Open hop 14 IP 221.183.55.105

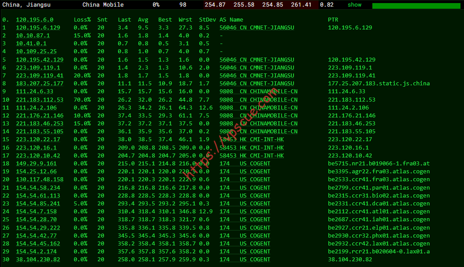click(x=40, y=132)
